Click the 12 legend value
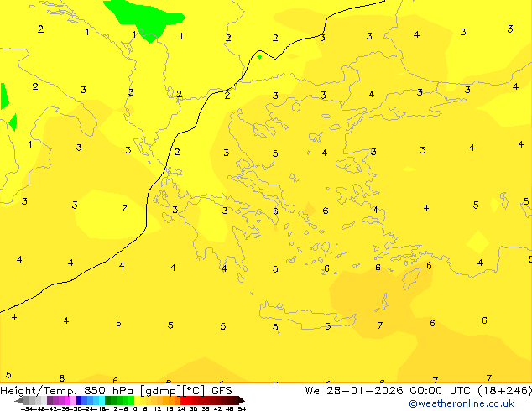This screenshot has height=411, width=532. point(158,409)
